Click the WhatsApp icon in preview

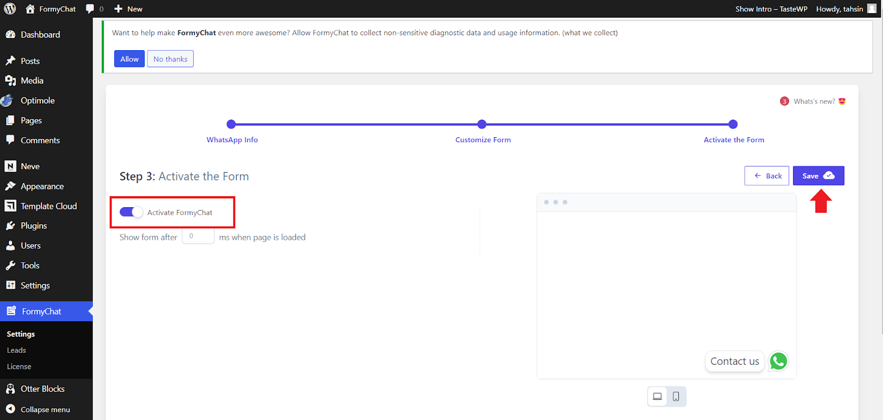[778, 362]
